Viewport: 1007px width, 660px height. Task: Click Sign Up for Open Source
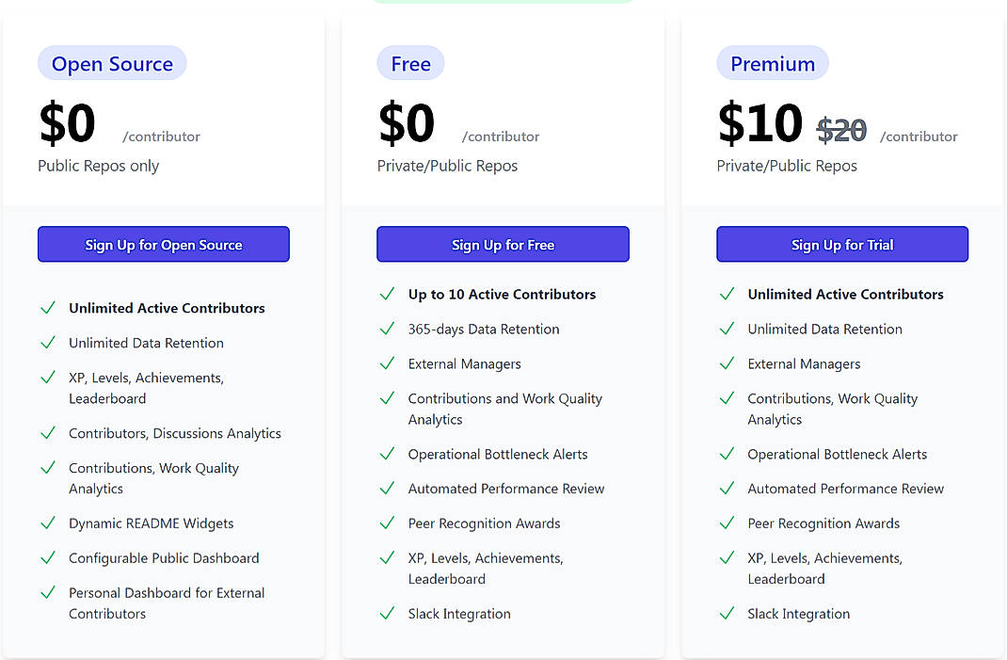point(163,243)
